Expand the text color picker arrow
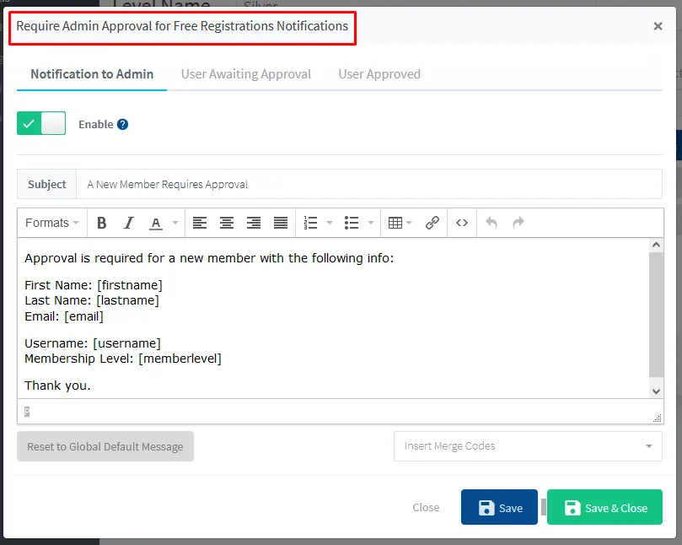 click(175, 224)
